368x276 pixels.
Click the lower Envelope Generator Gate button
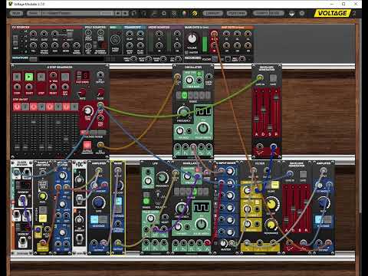coord(303,174)
